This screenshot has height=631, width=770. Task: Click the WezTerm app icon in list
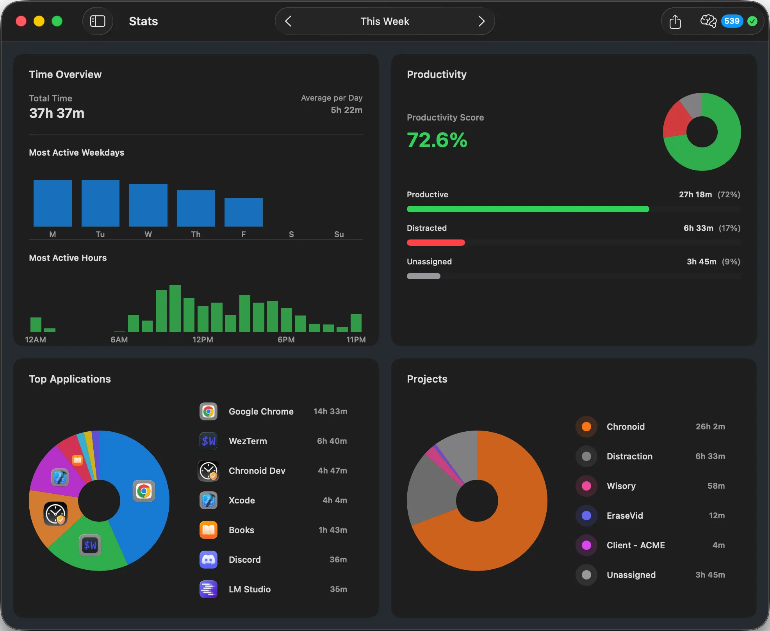(209, 441)
